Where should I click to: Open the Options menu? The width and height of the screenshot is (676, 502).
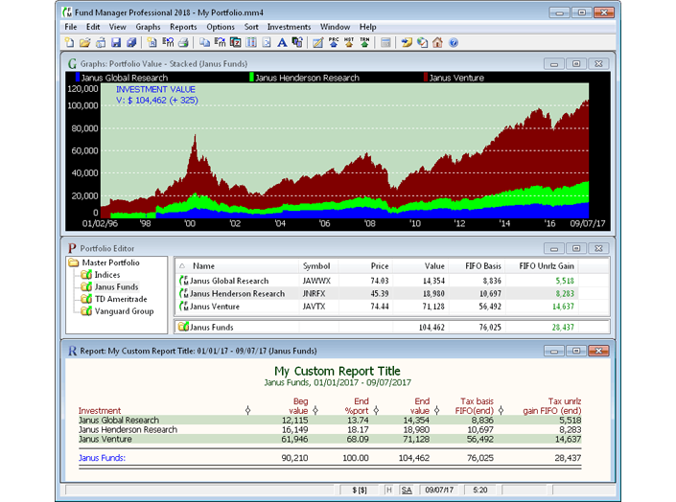[221, 27]
